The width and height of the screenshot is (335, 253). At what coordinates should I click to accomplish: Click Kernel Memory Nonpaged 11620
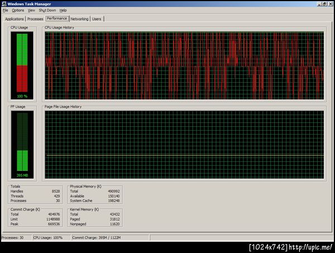tap(114, 224)
